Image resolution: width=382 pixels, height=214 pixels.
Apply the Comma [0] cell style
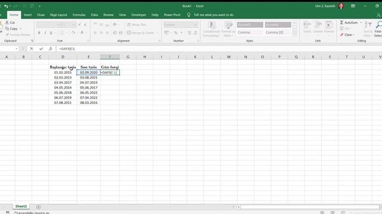[x=278, y=32]
